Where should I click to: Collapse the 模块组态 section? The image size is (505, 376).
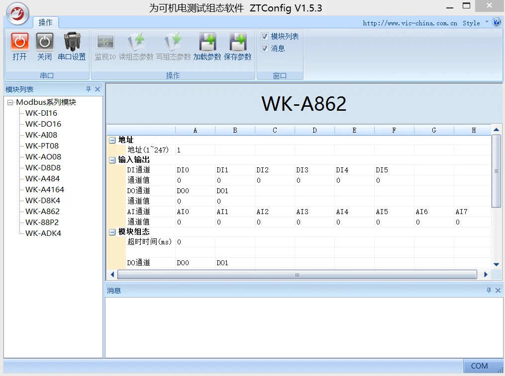[x=112, y=232]
